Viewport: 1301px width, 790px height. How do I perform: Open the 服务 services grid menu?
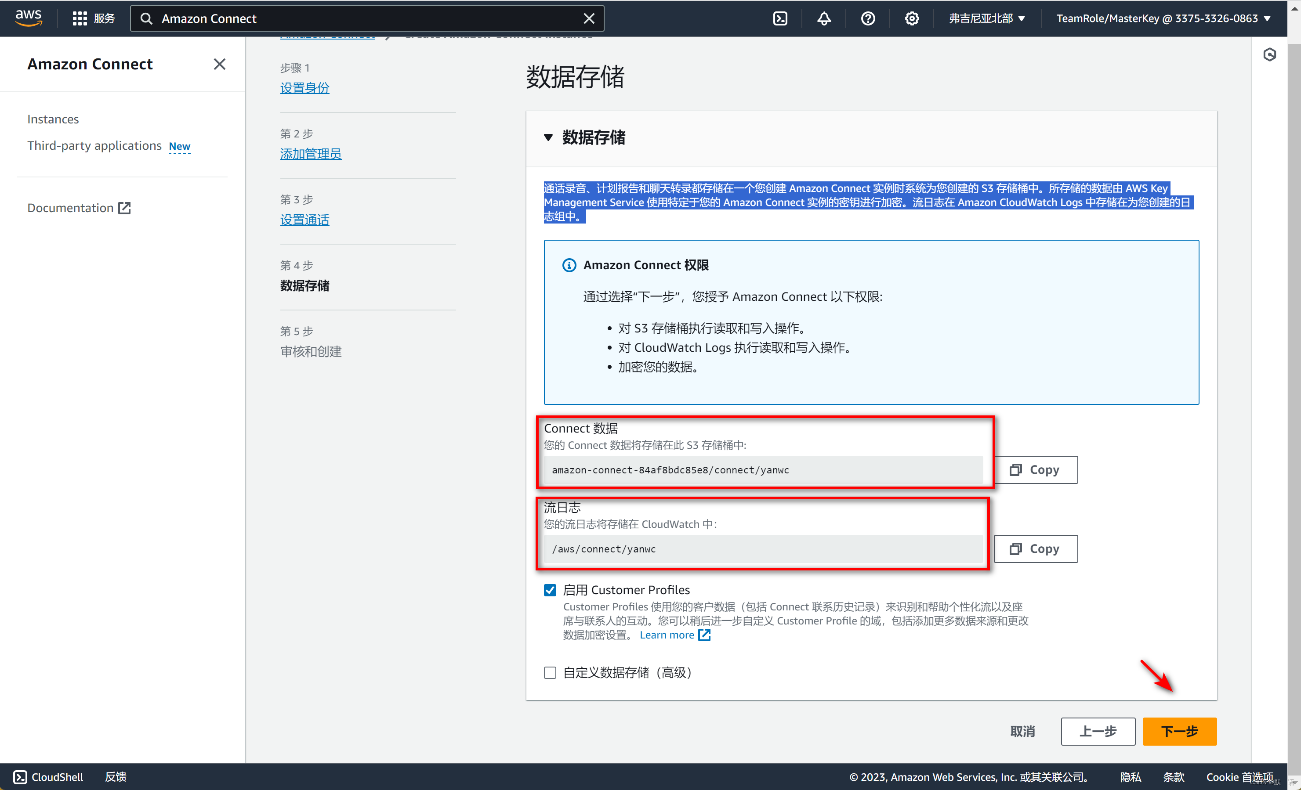click(94, 18)
